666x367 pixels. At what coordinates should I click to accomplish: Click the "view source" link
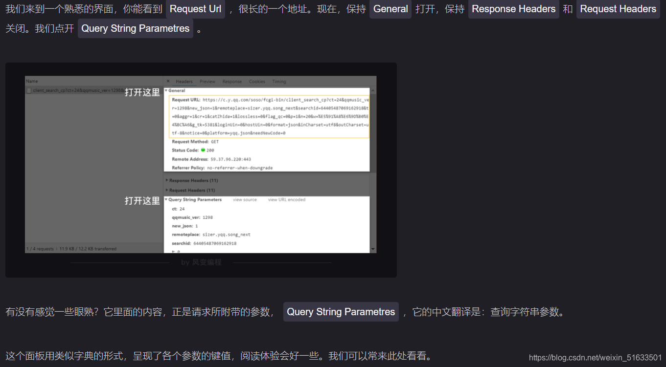click(x=245, y=200)
